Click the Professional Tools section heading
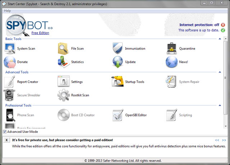 [18, 105]
